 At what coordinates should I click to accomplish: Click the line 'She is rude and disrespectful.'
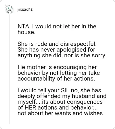pyautogui.click(x=57, y=44)
